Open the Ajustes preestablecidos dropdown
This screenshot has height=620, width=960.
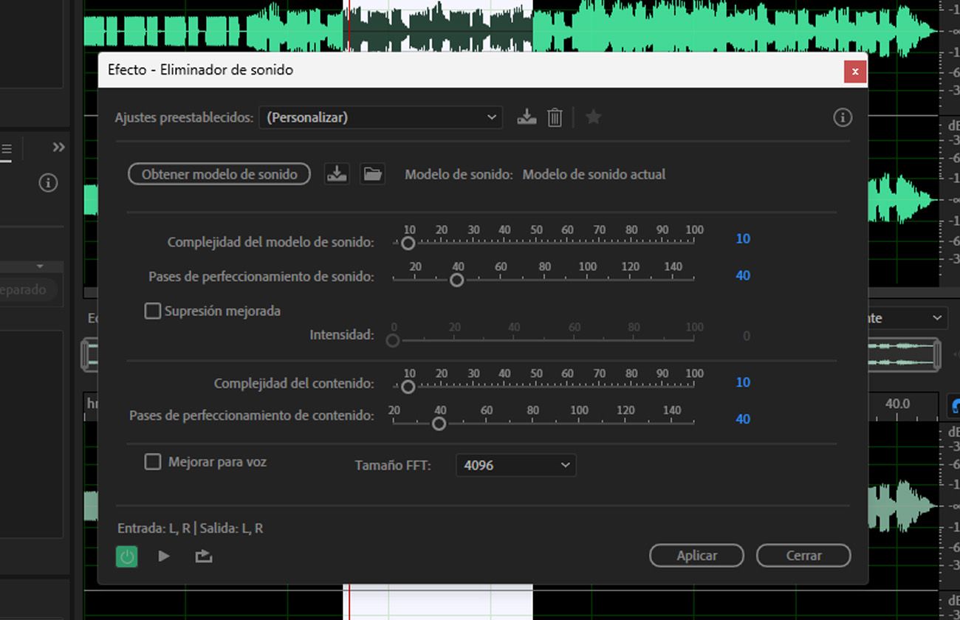point(380,117)
